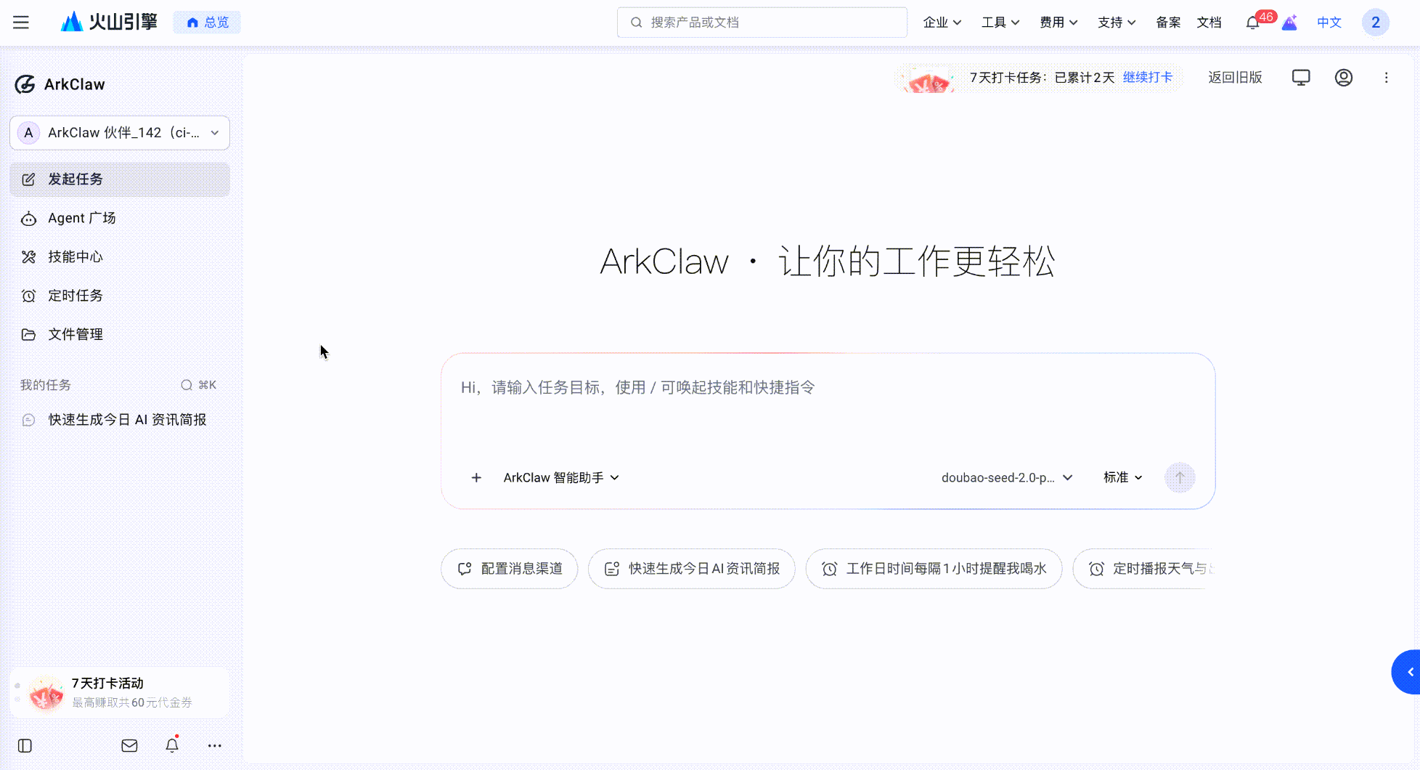This screenshot has height=770, width=1420.
Task: Click the red envelope in top banner
Action: tap(929, 80)
